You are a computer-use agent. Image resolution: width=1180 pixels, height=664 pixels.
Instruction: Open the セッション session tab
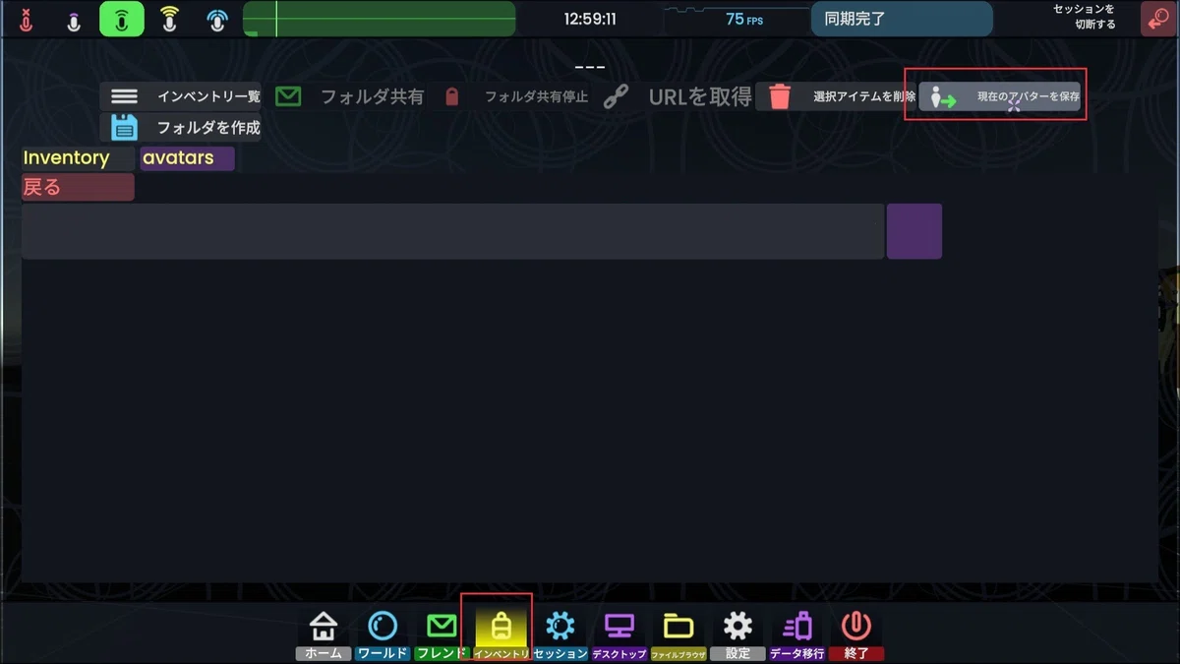pyautogui.click(x=560, y=634)
